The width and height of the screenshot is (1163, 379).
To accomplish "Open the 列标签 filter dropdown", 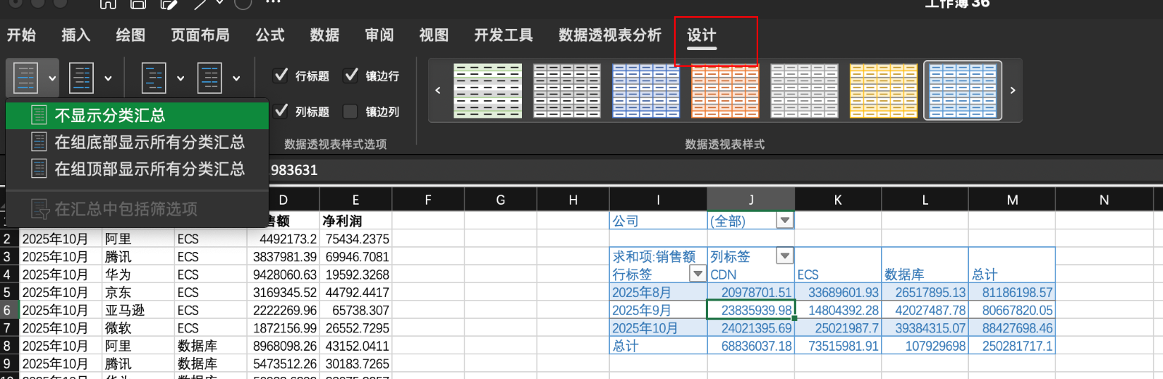I will pyautogui.click(x=784, y=256).
